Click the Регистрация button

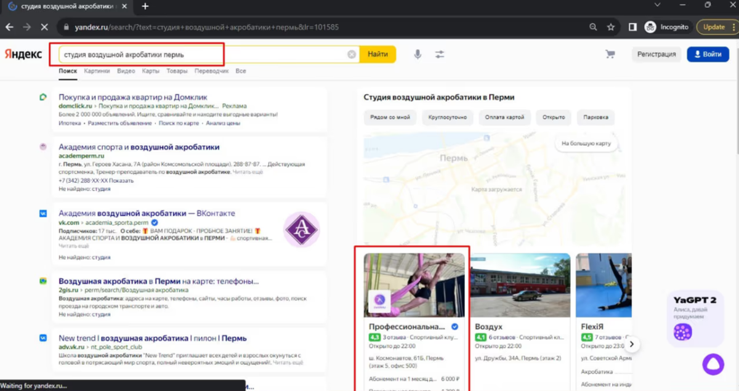tap(656, 54)
